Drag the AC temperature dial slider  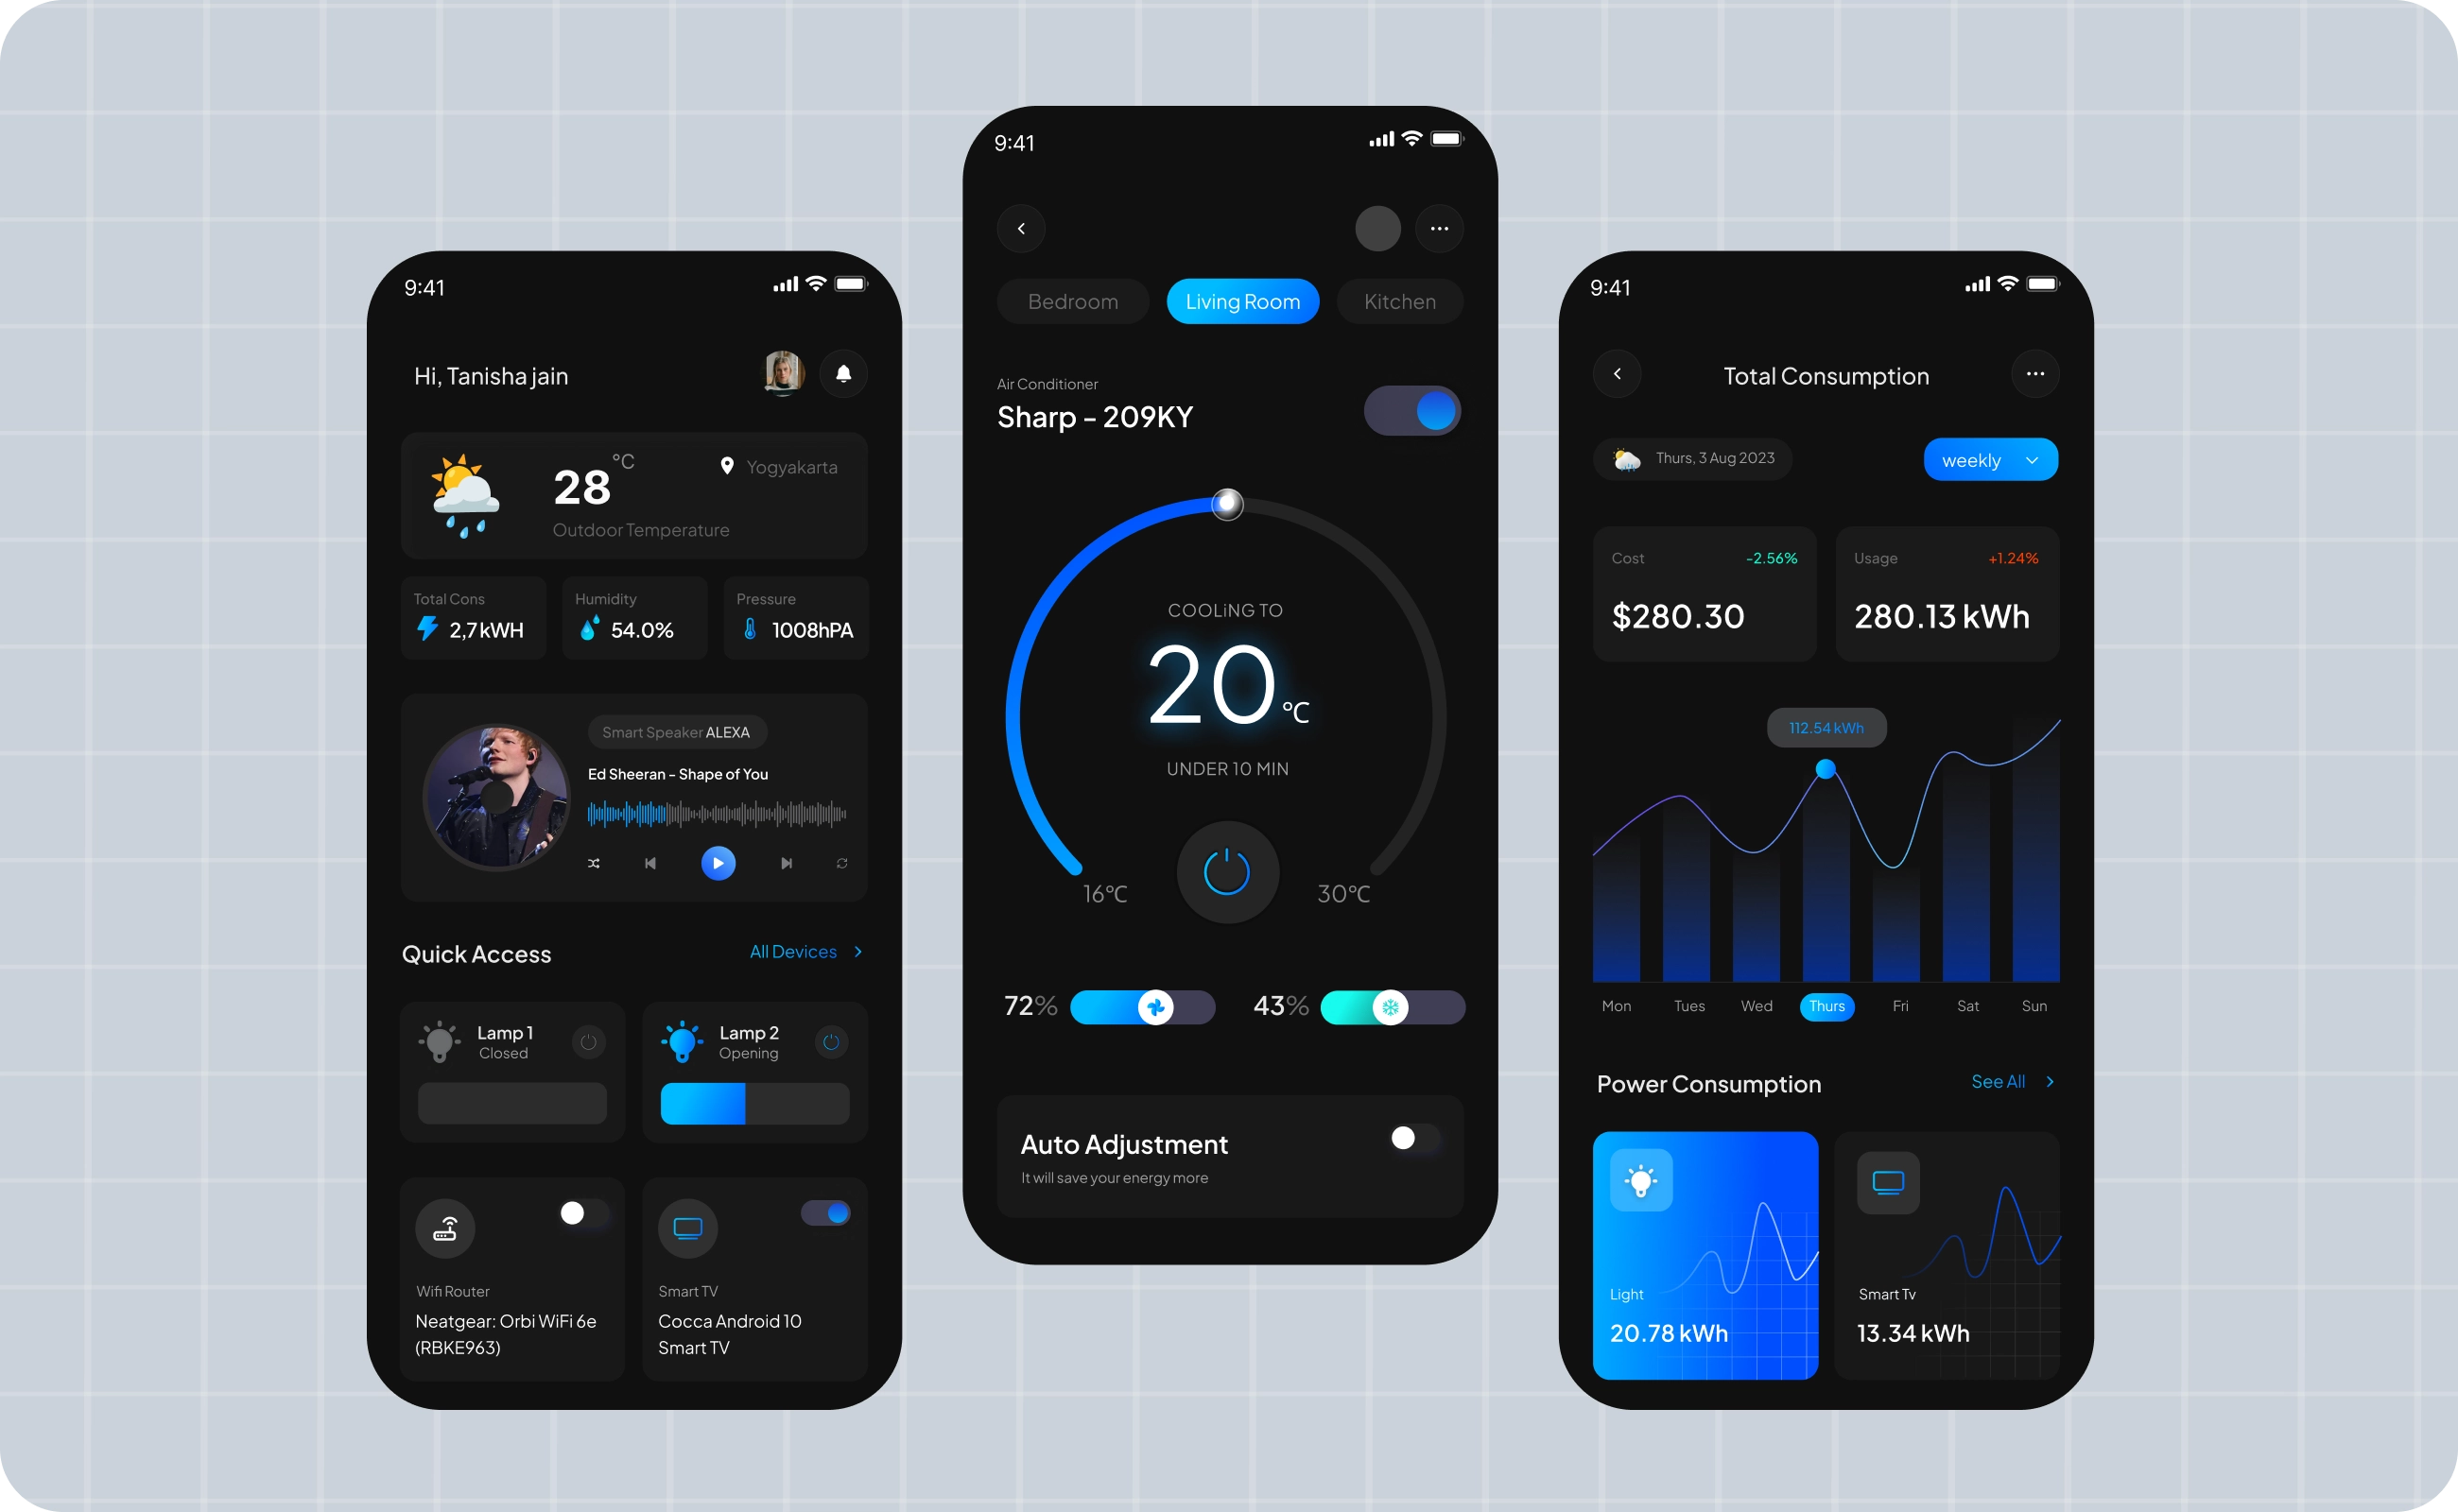point(1225,506)
